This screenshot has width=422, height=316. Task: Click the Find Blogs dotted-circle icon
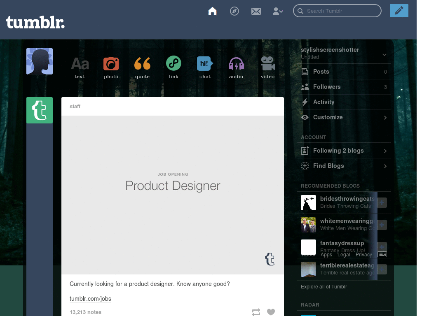tap(305, 166)
